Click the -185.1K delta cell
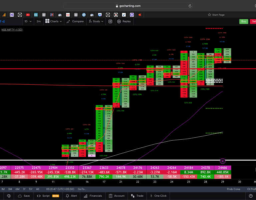Image resolution: width=256 pixels, height=200 pixels. coord(223,177)
